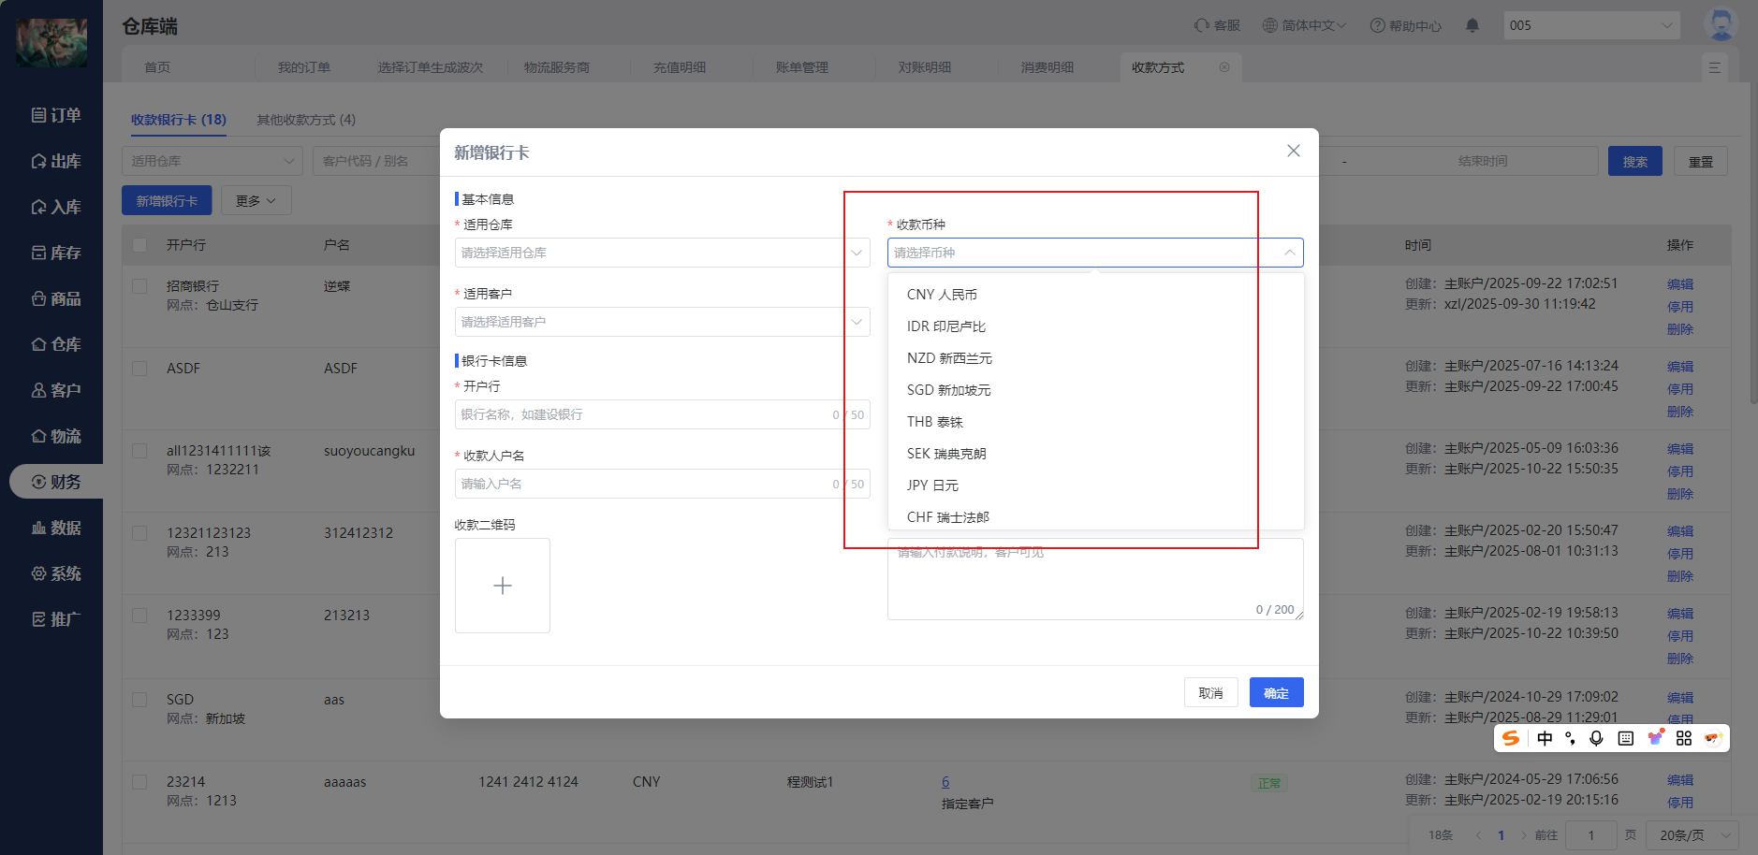Open the 账单管理 tab
The width and height of the screenshot is (1758, 855).
click(802, 67)
